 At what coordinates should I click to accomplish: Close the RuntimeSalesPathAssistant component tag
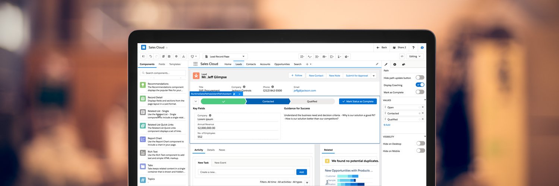point(239,94)
